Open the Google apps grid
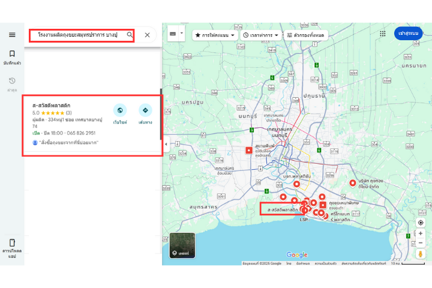432x288 pixels. [382, 34]
